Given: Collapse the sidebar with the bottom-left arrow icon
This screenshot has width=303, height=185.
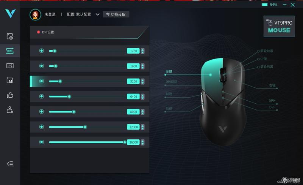Looking at the screenshot, I should point(10,164).
